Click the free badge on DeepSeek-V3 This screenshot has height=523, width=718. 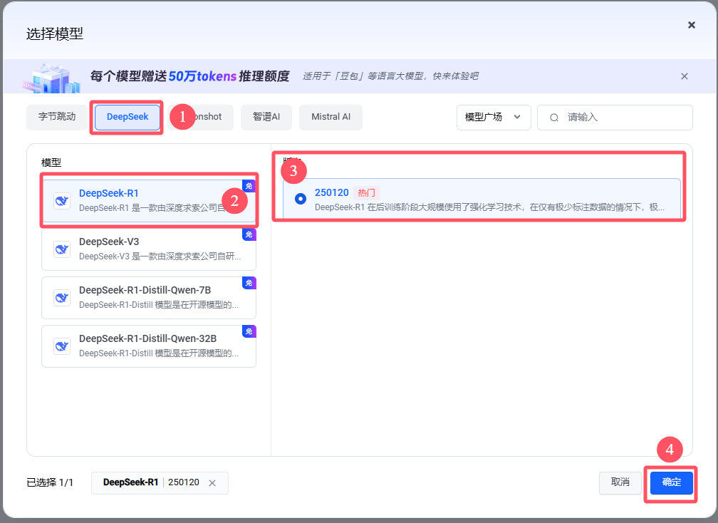[x=249, y=234]
